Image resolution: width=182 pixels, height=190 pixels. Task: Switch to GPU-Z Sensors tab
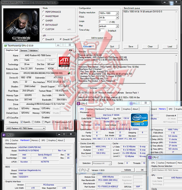[24, 51]
